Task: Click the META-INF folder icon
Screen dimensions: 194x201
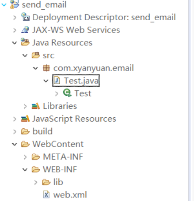Action: click(x=36, y=157)
